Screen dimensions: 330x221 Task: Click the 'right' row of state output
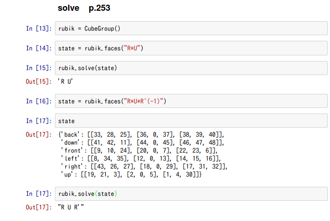tap(144, 167)
